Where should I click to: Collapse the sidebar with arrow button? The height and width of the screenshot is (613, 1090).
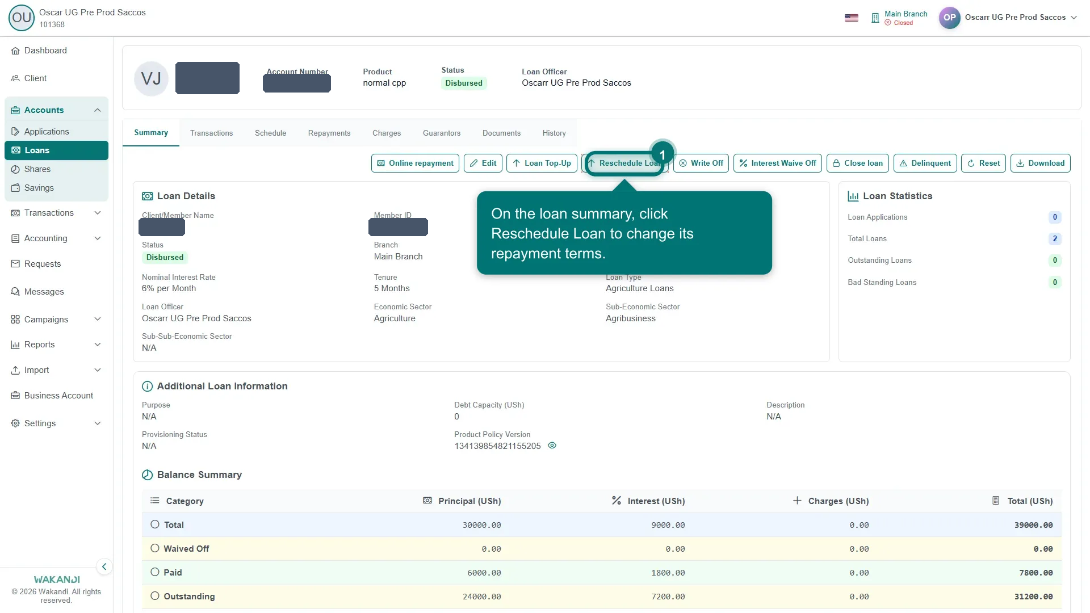[x=104, y=566]
